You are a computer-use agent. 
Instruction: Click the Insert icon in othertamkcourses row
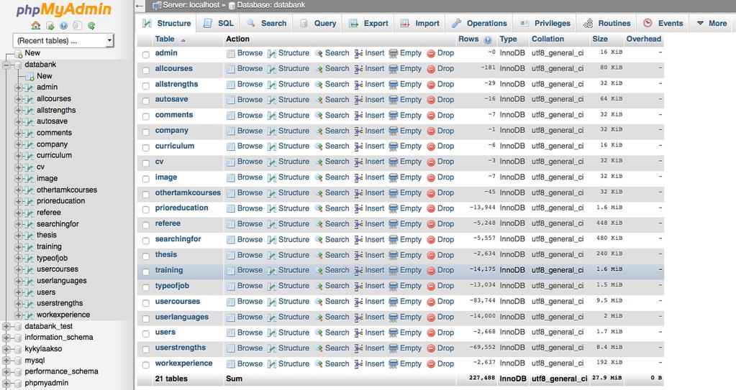[x=358, y=193]
